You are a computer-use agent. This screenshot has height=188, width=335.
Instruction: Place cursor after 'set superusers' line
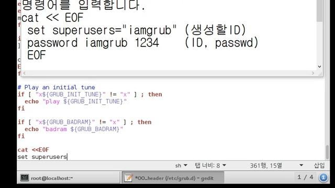point(68,157)
